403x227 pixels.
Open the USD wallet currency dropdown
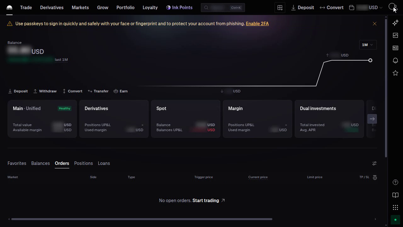[366, 8]
